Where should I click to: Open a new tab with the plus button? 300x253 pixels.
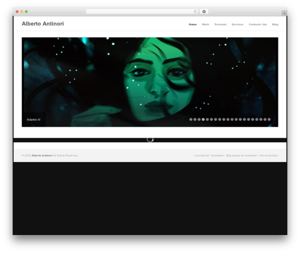pos(284,13)
